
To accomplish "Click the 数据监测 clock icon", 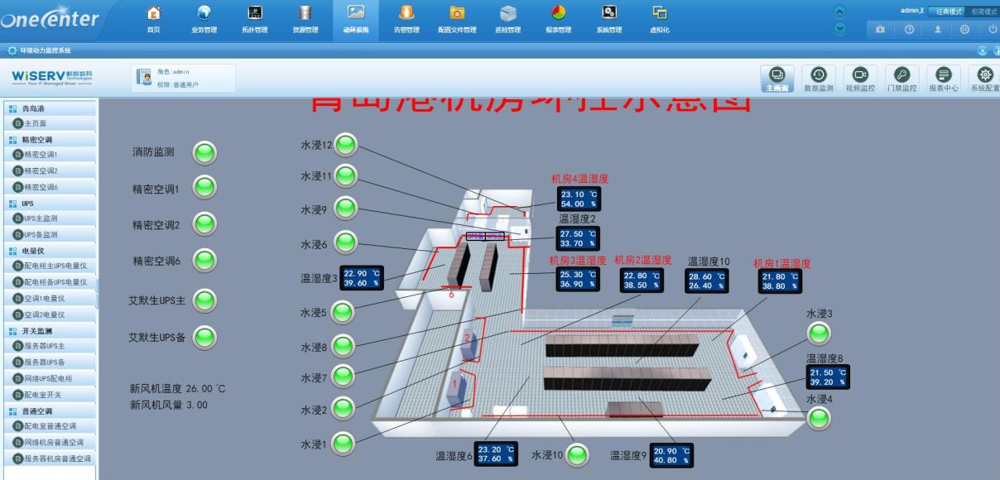I will [x=819, y=74].
